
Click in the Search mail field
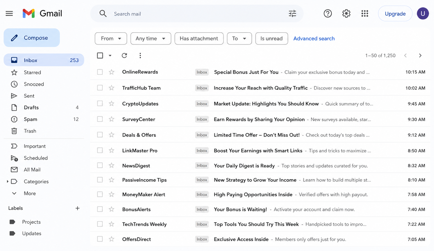click(x=197, y=14)
